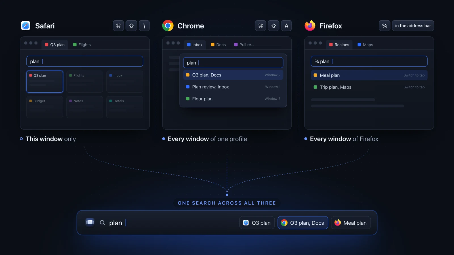Click the 'Window 1' label in Chrome results
The height and width of the screenshot is (255, 454).
pos(273,87)
